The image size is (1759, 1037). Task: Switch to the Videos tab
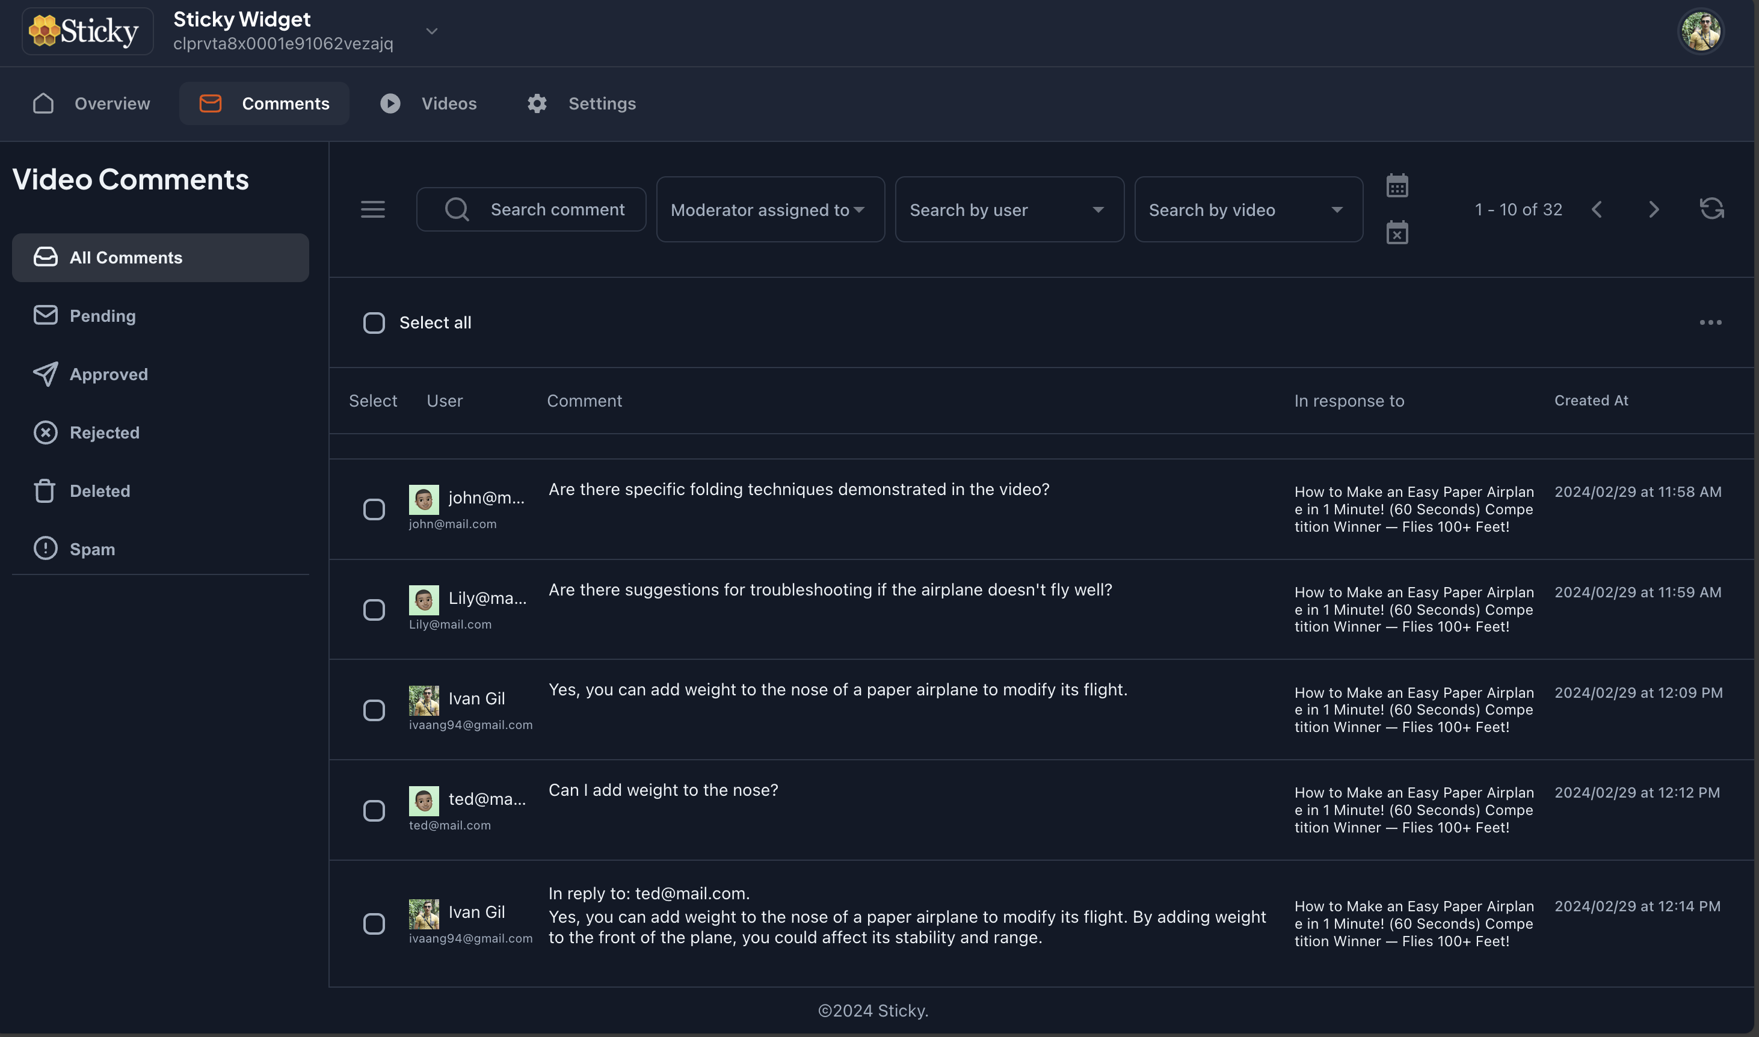coord(428,103)
